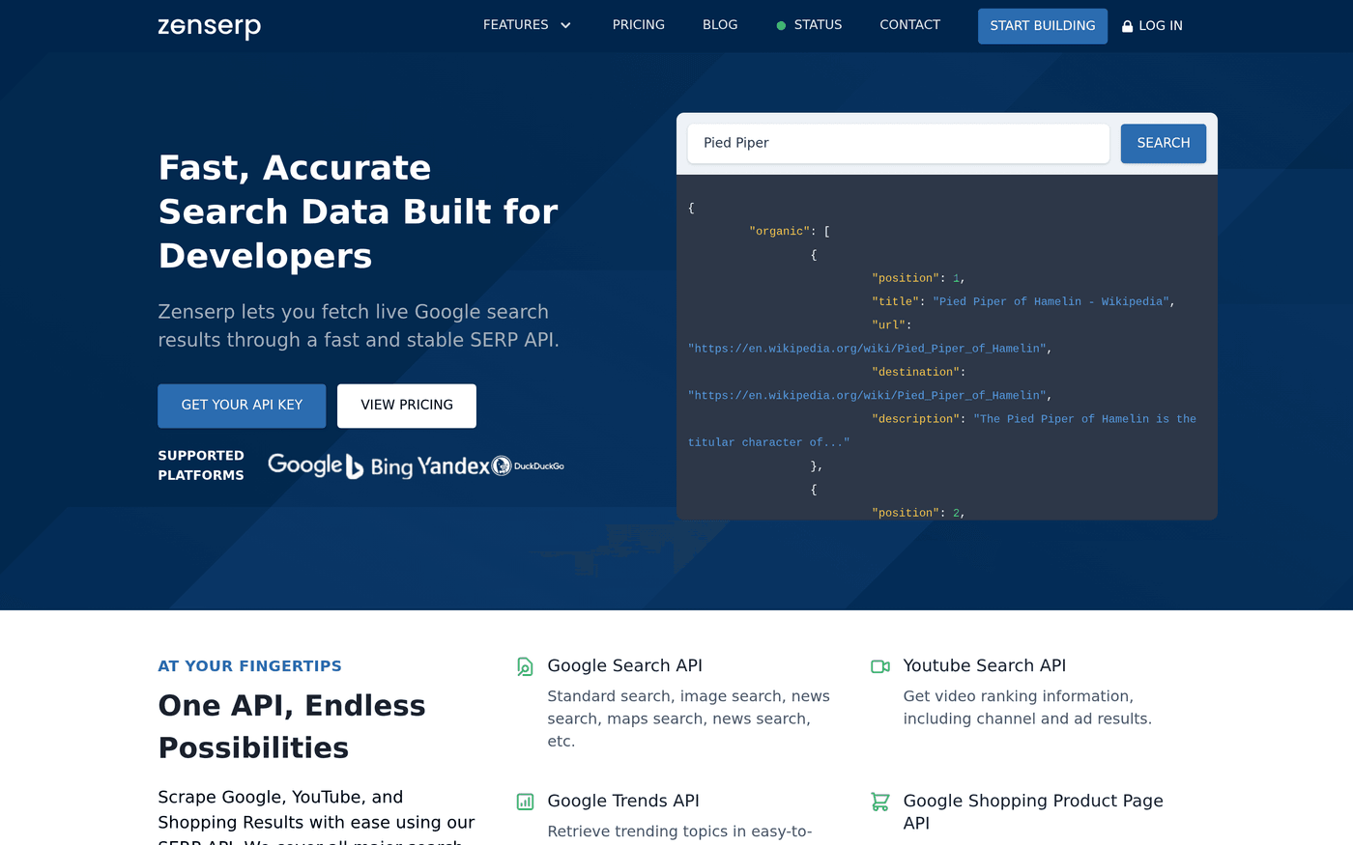Click the "One API, Endless Possibilities" heading
The width and height of the screenshot is (1353, 845).
292,726
